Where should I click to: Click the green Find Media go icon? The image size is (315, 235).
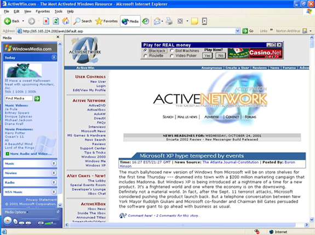point(37,98)
